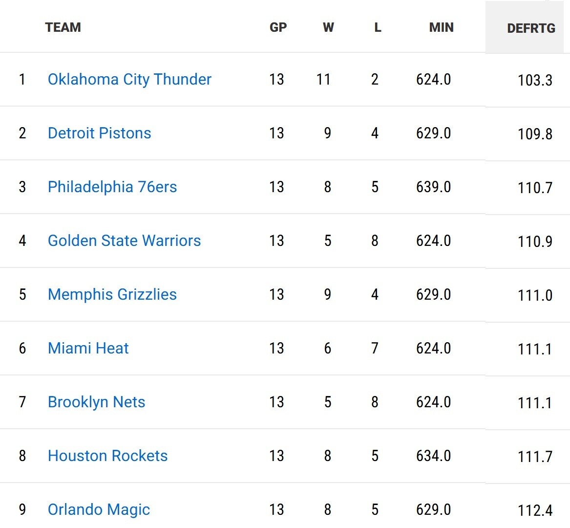Screen dimensions: 570x528
Task: Sort by L (losses) column header
Action: pyautogui.click(x=378, y=27)
